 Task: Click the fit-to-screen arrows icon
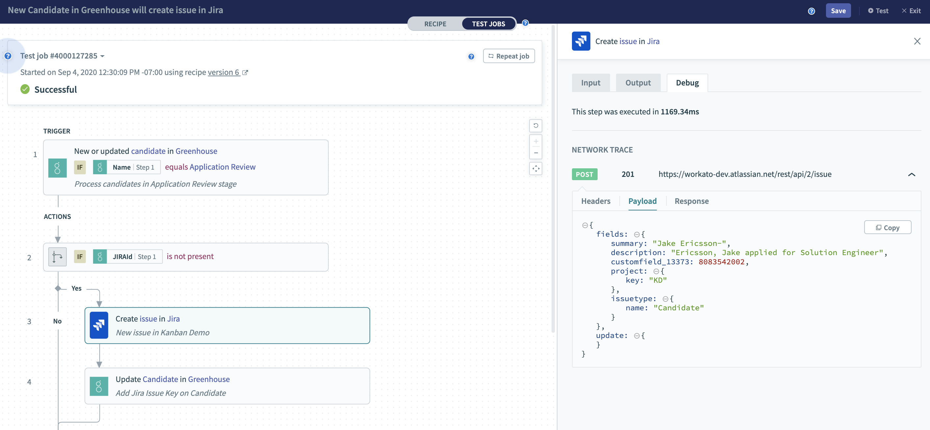[x=536, y=168]
